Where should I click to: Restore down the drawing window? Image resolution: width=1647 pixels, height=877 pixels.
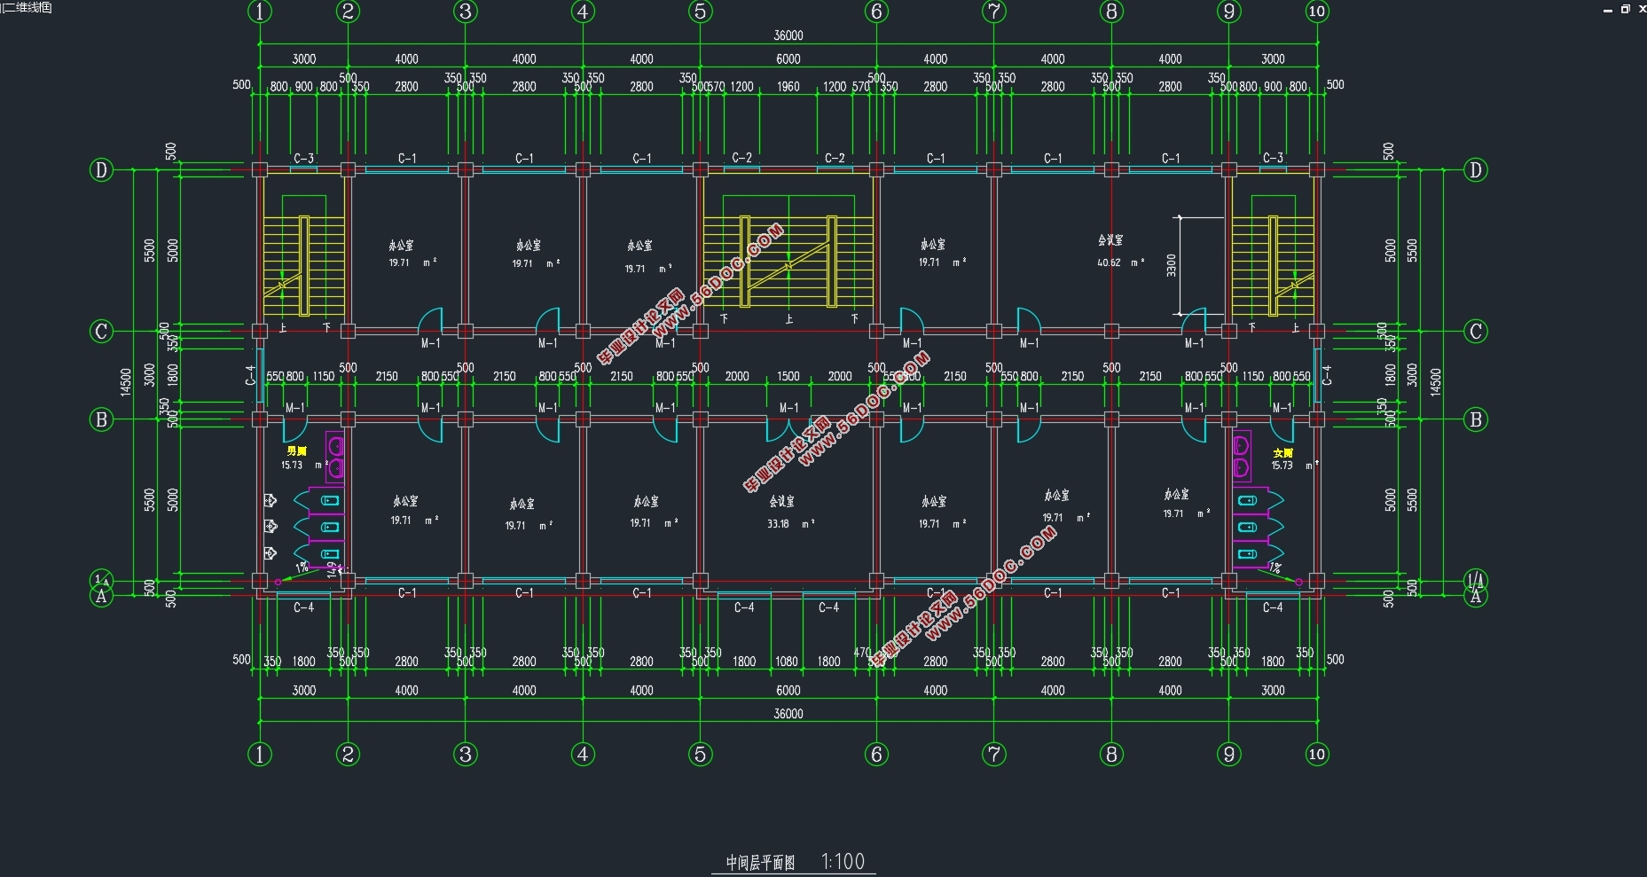tap(1625, 9)
